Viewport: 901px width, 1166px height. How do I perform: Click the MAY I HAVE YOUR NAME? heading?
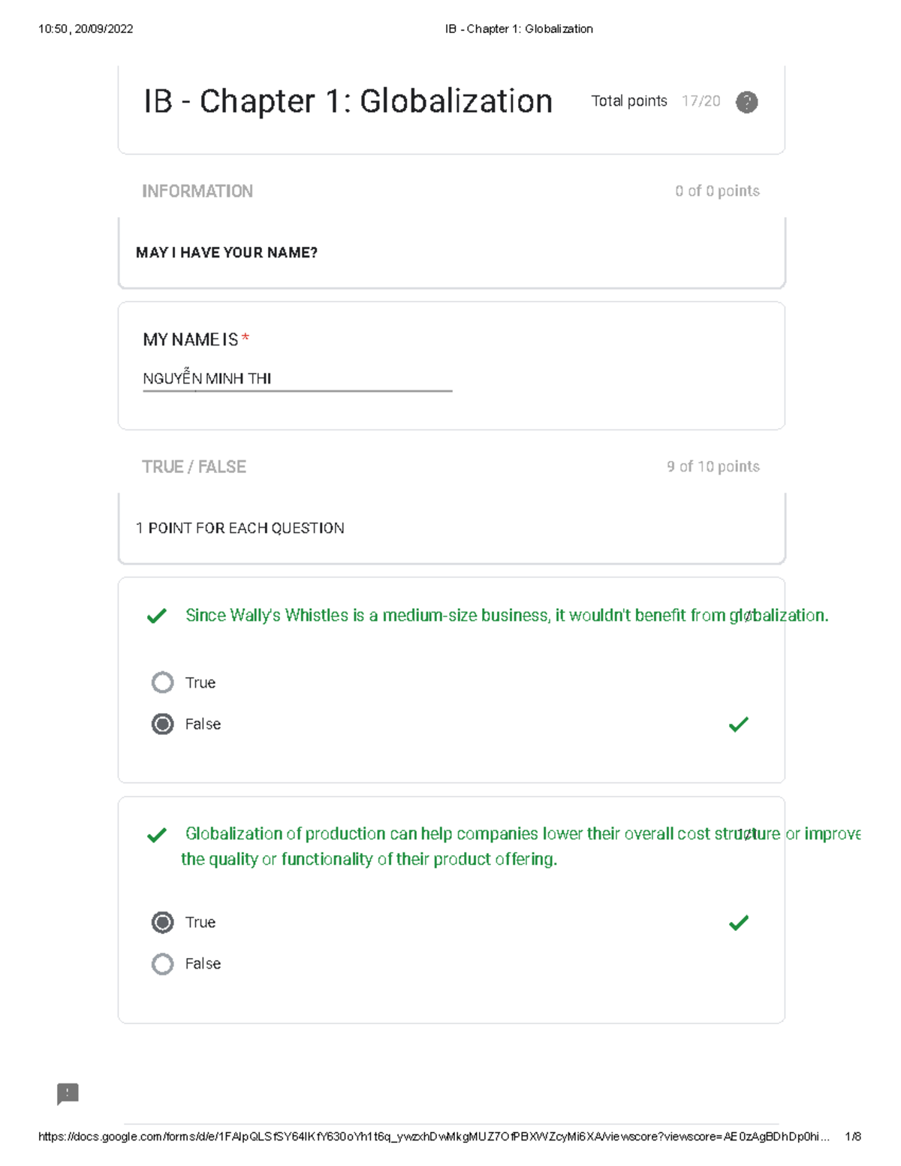pos(227,253)
